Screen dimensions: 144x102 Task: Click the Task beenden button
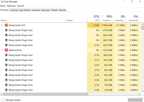[135, 100]
